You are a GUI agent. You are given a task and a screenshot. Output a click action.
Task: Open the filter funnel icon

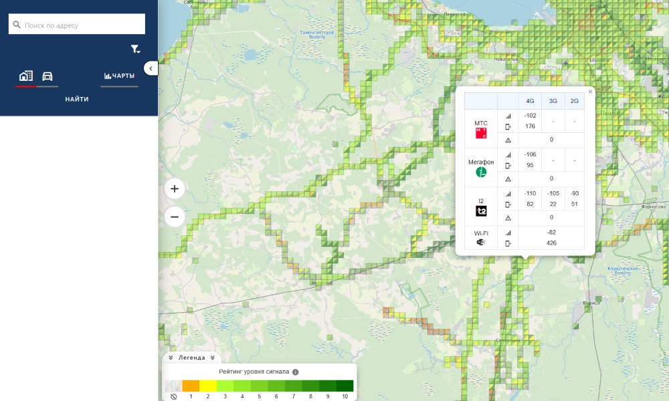(x=135, y=49)
